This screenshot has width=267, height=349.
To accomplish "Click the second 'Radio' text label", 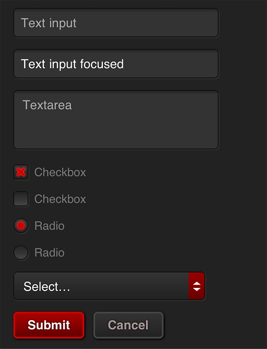I will pos(49,253).
